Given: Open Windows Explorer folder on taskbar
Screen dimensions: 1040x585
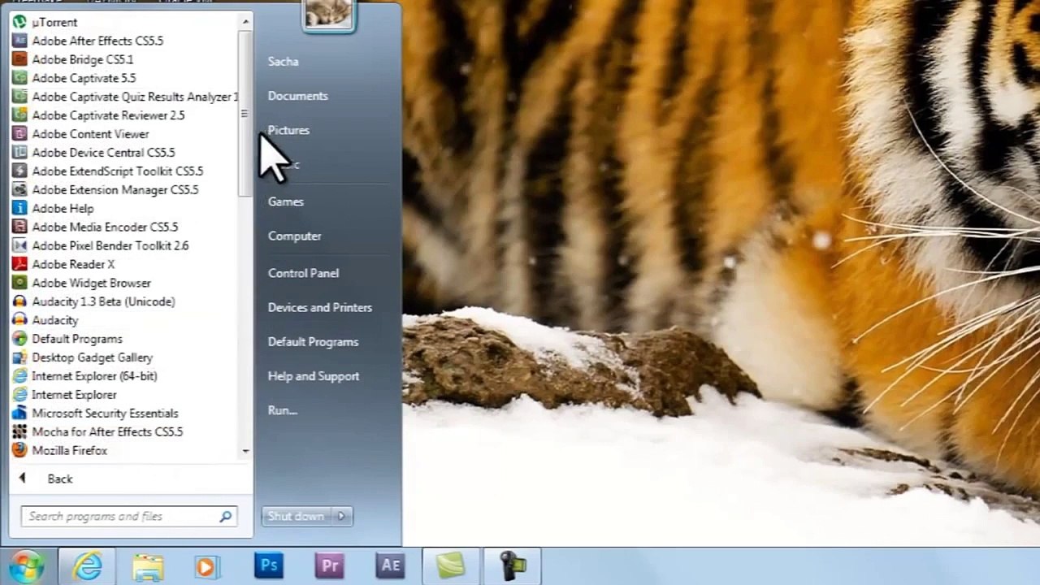Looking at the screenshot, I should 148,566.
